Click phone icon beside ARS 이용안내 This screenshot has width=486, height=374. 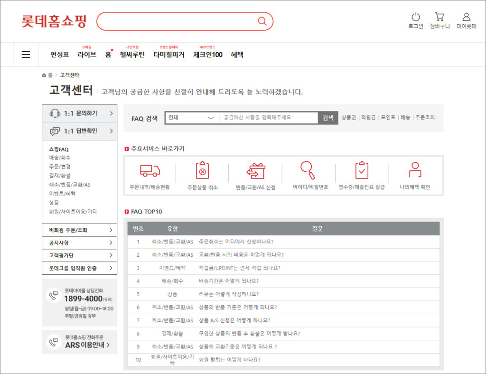pyautogui.click(x=53, y=342)
